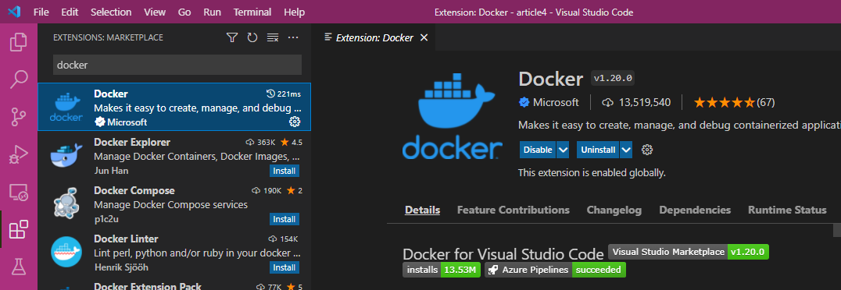Select the Docker Linter list item title
Screen dimensions: 841x290
[x=126, y=239]
